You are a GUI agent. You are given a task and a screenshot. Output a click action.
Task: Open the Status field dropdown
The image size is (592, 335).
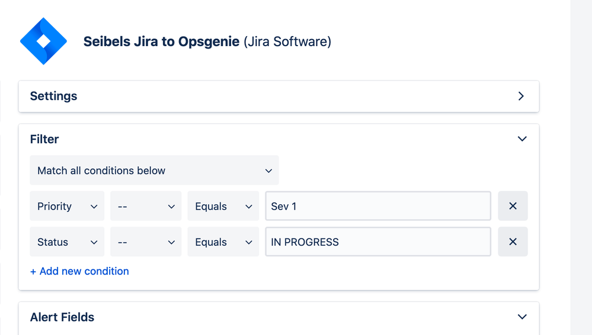(x=67, y=242)
